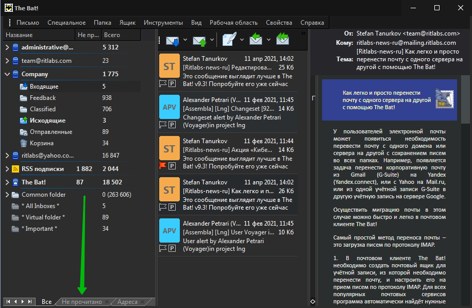
Task: Click the Company account icon
Action: (15, 74)
